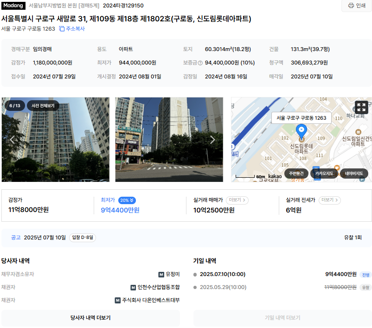Click the 10억2500만원 actual sale price
Viewport: 372px width, 328px height.
click(x=214, y=210)
